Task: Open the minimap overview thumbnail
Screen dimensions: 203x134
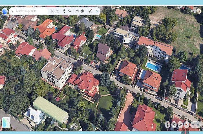Action: 6,123
